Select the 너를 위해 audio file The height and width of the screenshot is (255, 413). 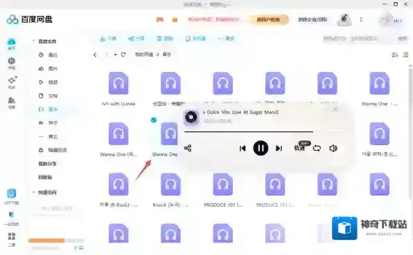pos(379,139)
